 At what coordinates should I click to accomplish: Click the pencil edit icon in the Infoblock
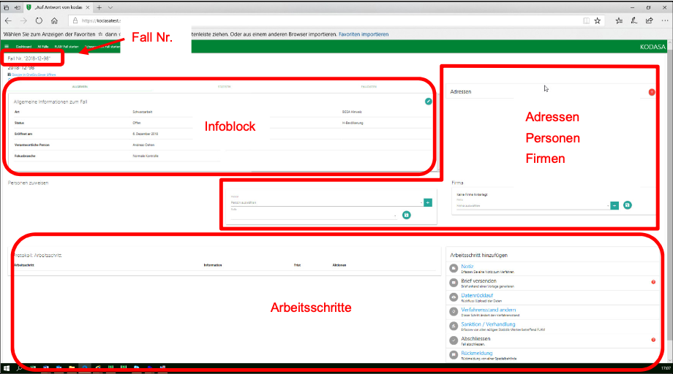click(x=429, y=102)
